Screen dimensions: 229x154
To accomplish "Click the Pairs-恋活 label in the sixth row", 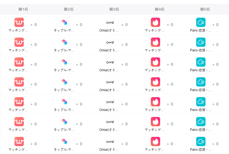I will click(x=201, y=130).
